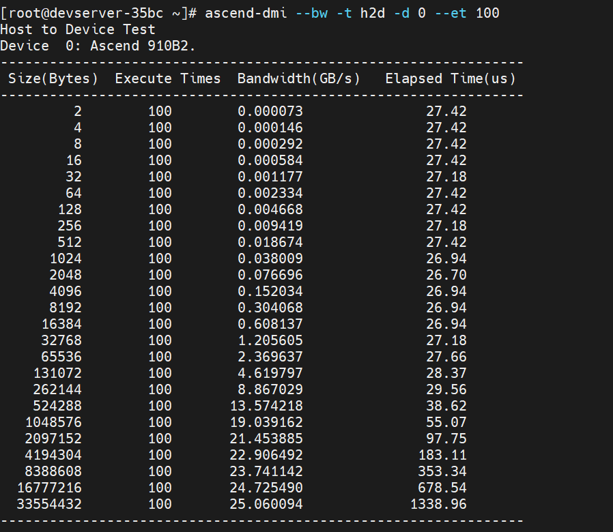This screenshot has height=532, width=613.
Task: Click size value 4194304
Action: [x=53, y=456]
